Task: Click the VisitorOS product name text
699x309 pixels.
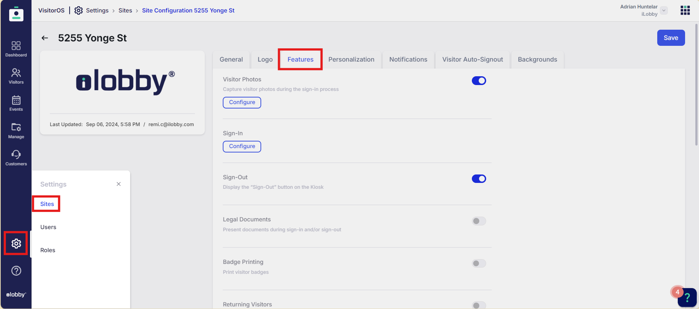Action: tap(52, 11)
